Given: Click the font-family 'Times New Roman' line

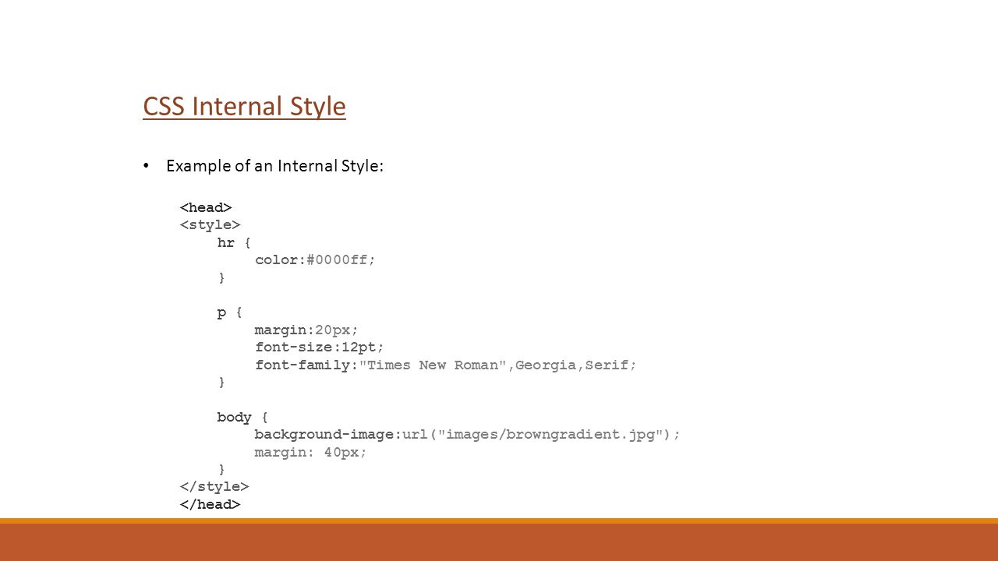Looking at the screenshot, I should (x=446, y=365).
